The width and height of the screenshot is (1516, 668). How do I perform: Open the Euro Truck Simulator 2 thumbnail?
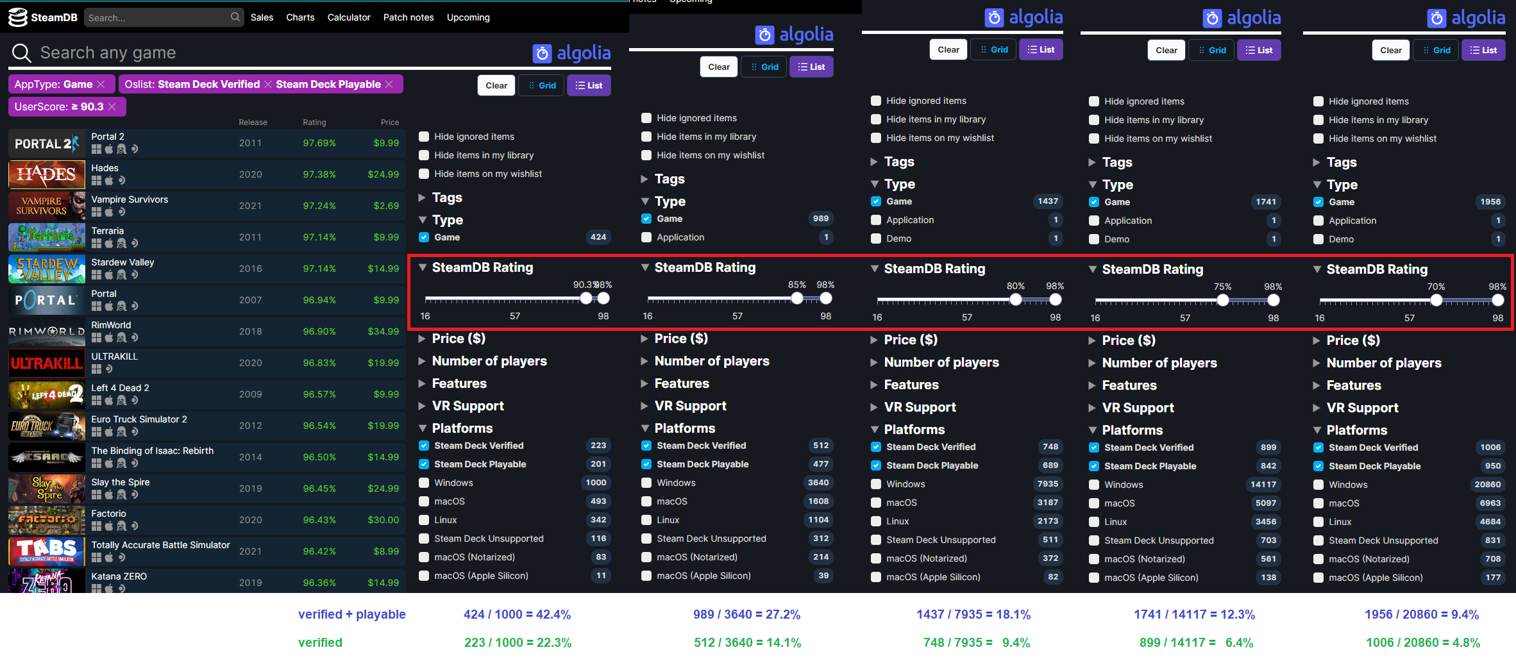pyautogui.click(x=47, y=426)
